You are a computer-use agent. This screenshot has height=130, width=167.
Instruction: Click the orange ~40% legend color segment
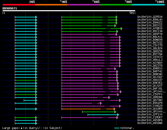[x=51, y=5]
